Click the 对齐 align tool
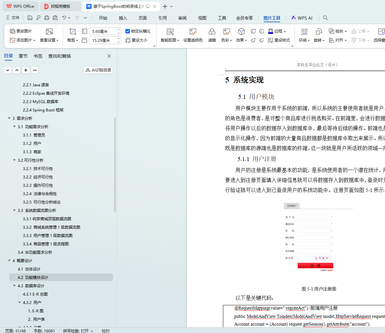 338,40
